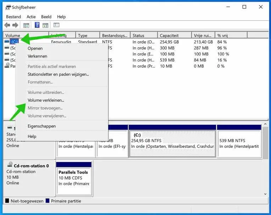Open the blue Help question-mark icon
Screen dimensions: 271x215
(37, 25)
